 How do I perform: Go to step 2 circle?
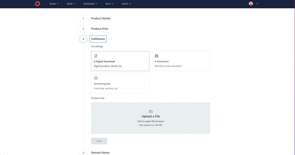click(83, 29)
